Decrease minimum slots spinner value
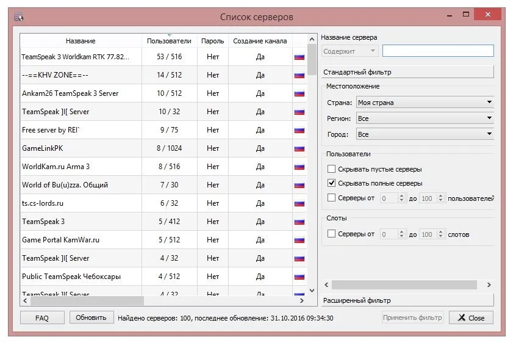Image resolution: width=516 pixels, height=348 pixels. pos(401,236)
